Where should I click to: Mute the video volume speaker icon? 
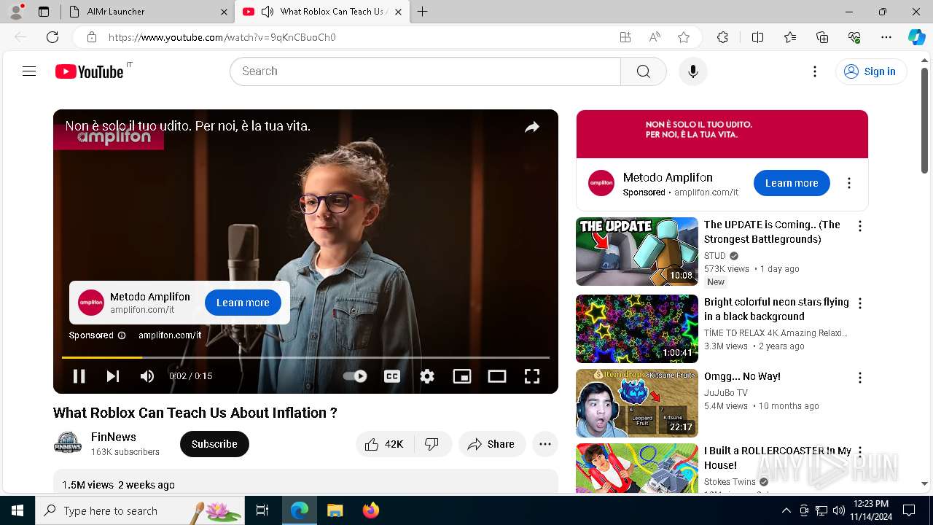point(147,376)
